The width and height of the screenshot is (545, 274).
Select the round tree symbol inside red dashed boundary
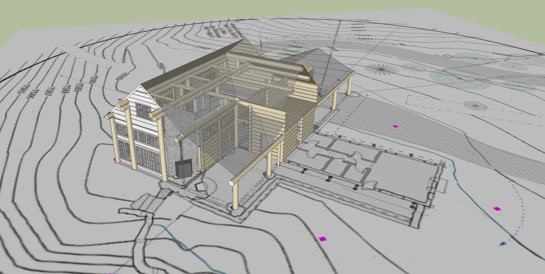tap(475, 106)
